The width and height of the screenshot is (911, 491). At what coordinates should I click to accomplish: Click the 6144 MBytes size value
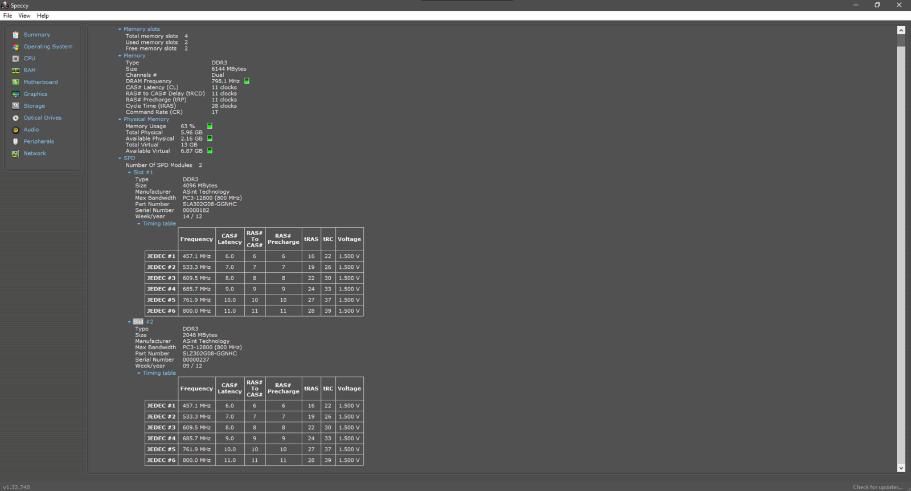click(x=229, y=69)
